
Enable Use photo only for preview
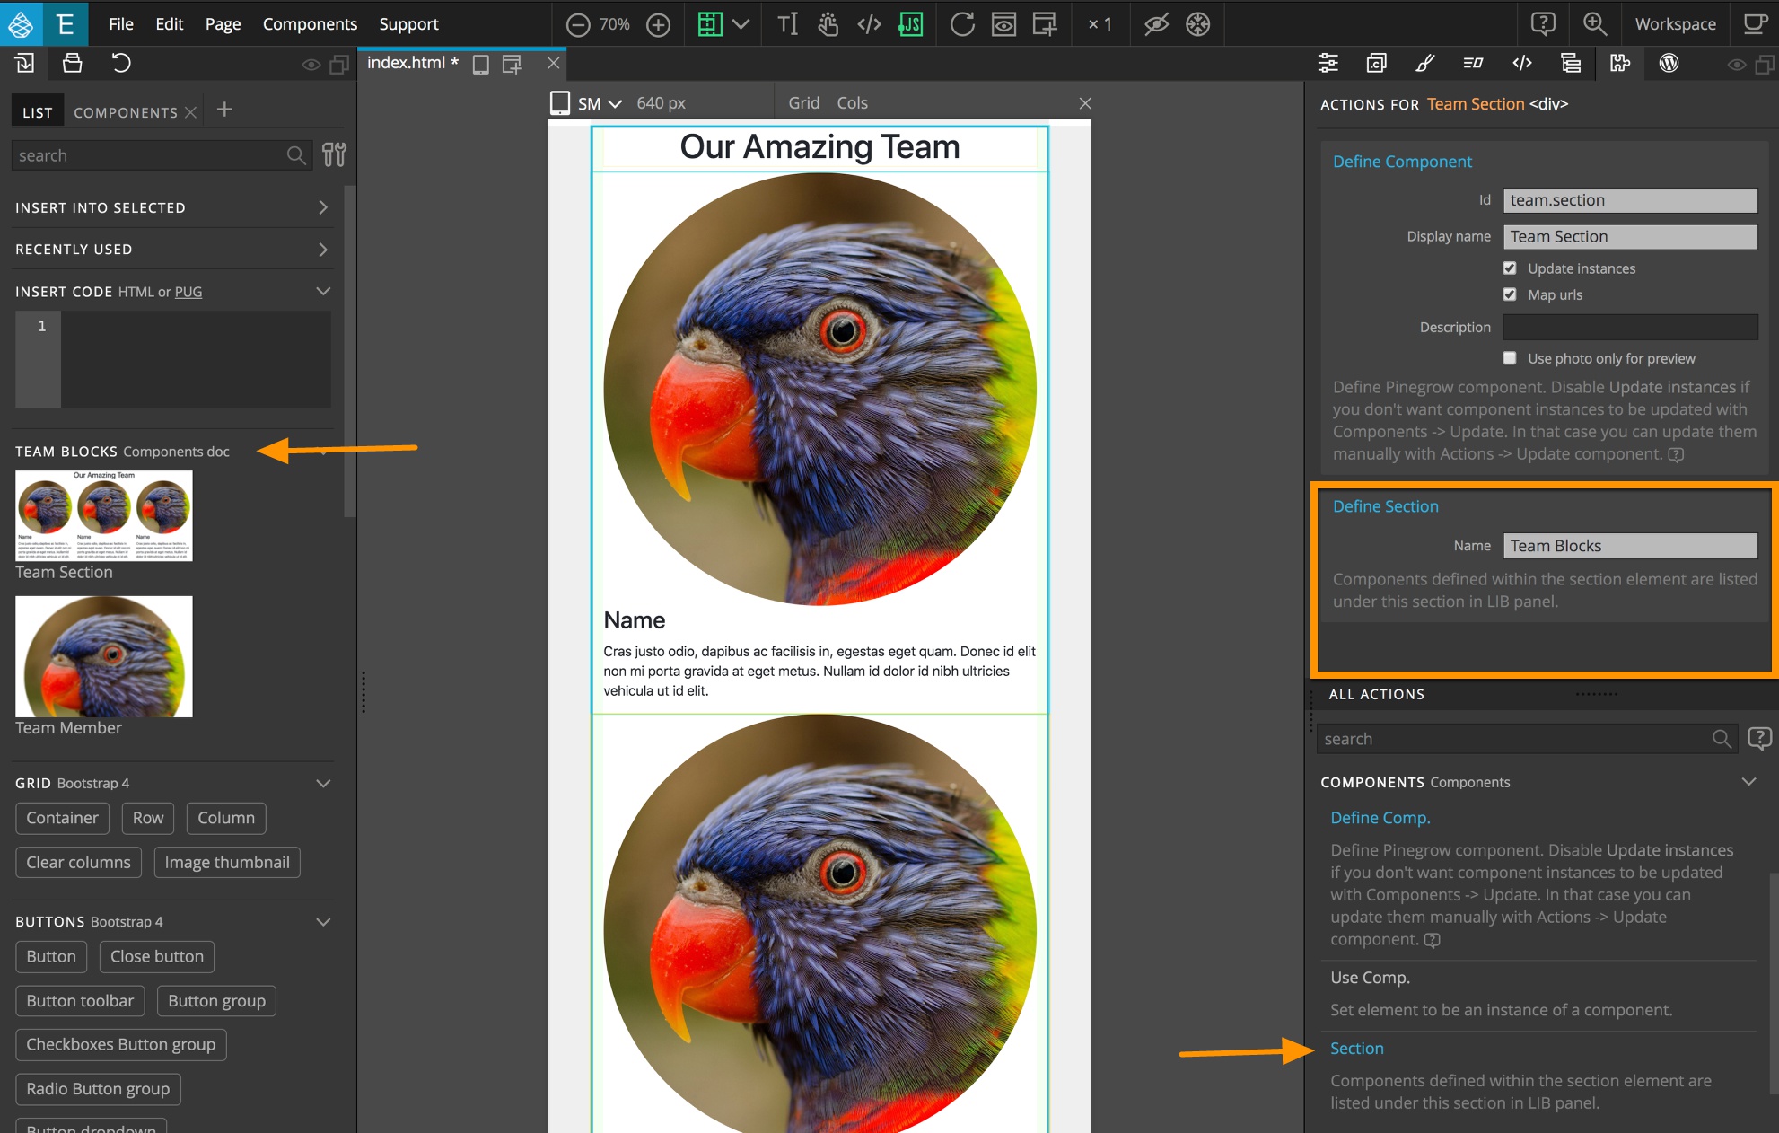[1510, 357]
